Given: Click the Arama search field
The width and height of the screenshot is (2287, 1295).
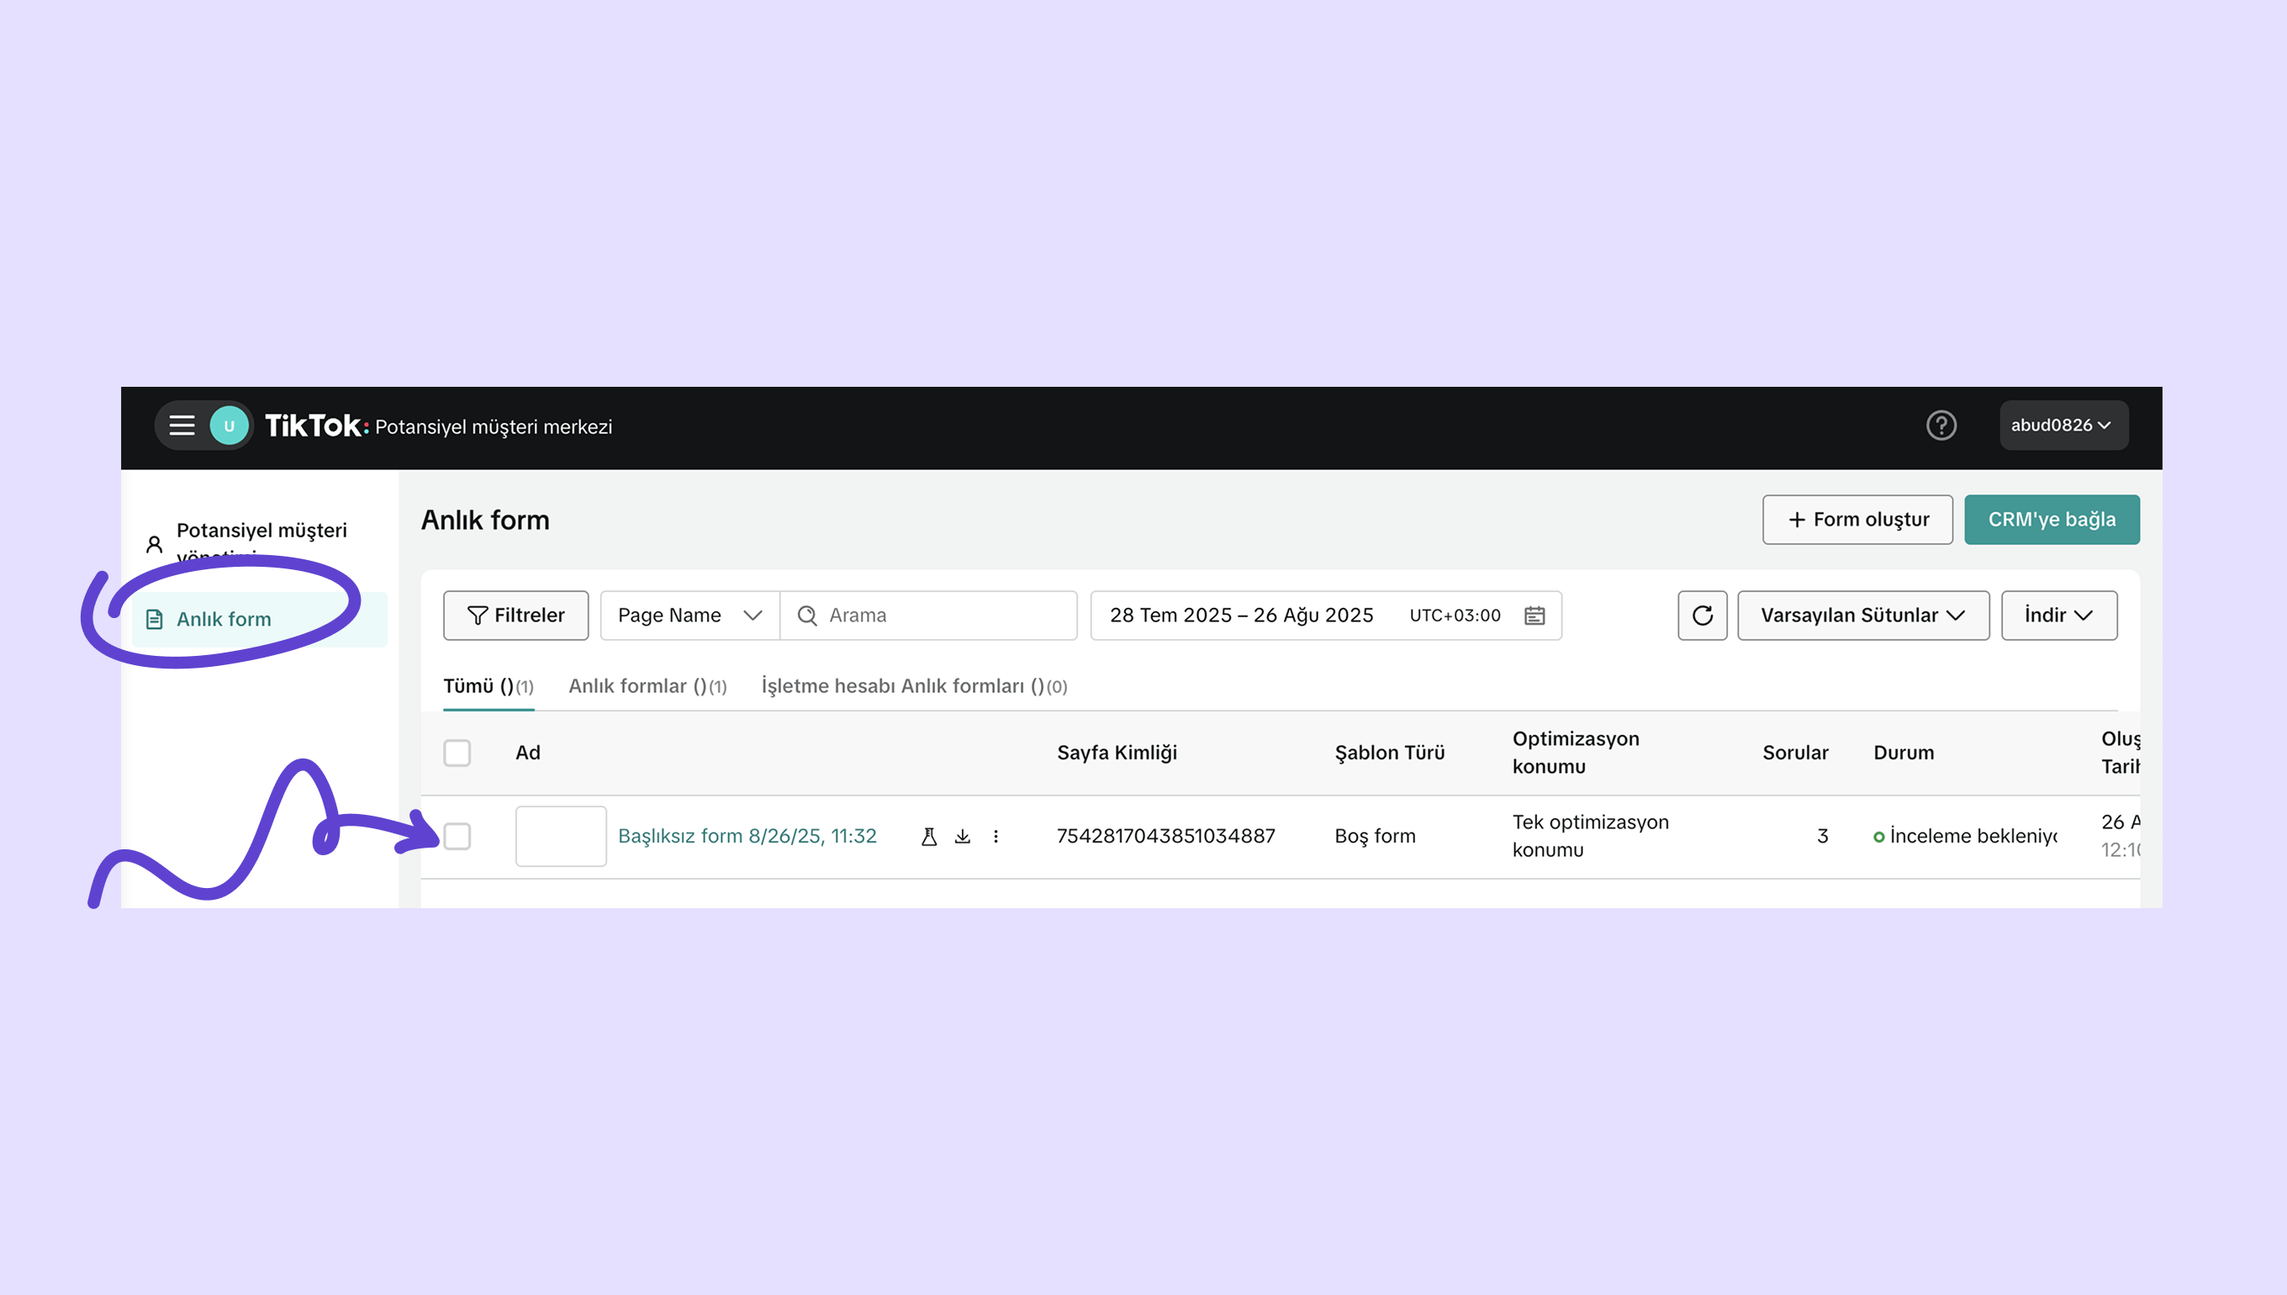Looking at the screenshot, I should [928, 615].
